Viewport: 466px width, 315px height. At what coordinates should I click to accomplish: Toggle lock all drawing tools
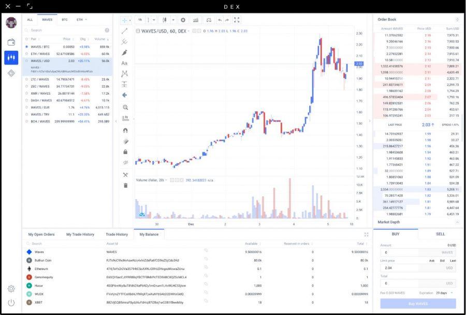coord(125,152)
